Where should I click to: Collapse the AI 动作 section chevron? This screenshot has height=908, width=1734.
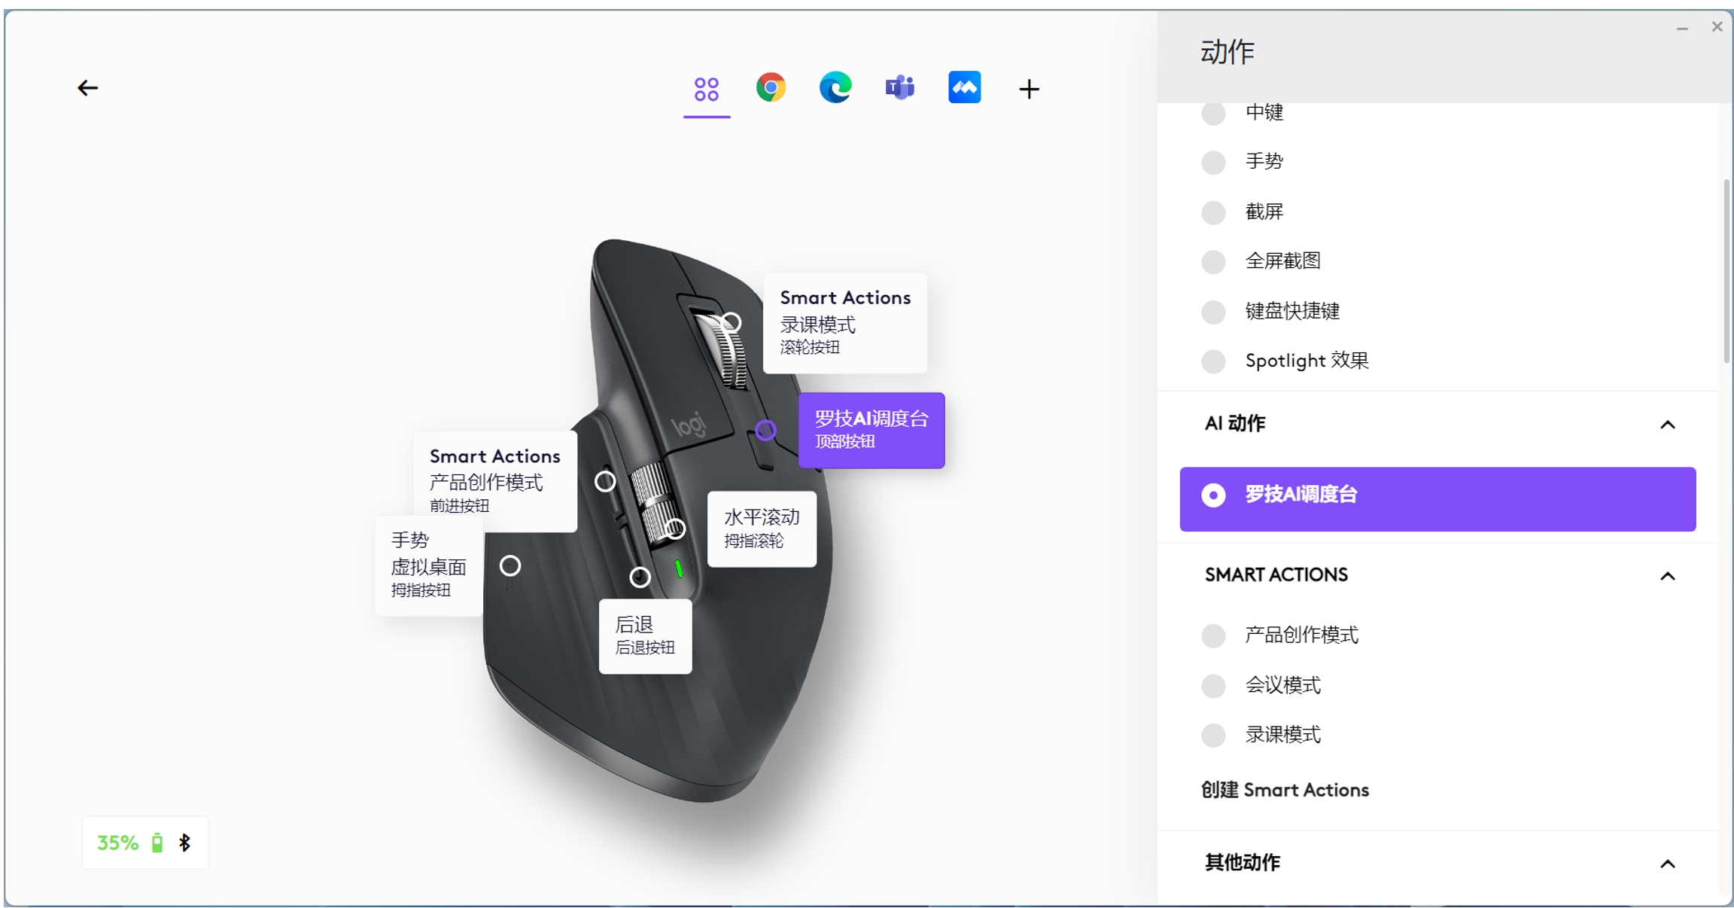1668,425
